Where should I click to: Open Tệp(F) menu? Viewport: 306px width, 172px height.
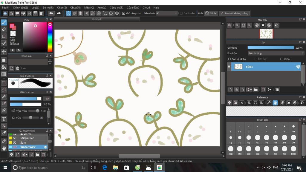pyautogui.click(x=5, y=7)
